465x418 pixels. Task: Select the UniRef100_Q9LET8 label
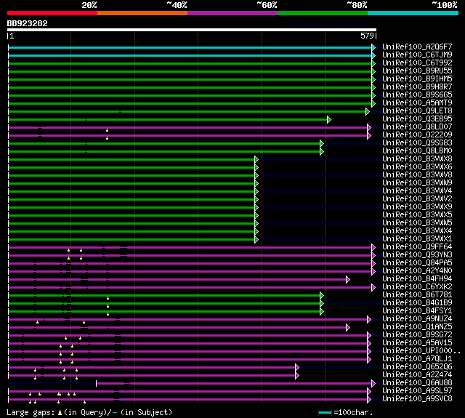417,111
